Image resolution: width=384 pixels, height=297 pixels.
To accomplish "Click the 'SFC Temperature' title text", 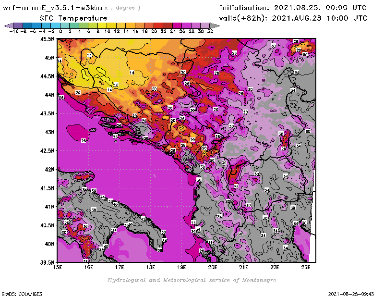I will coord(73,18).
